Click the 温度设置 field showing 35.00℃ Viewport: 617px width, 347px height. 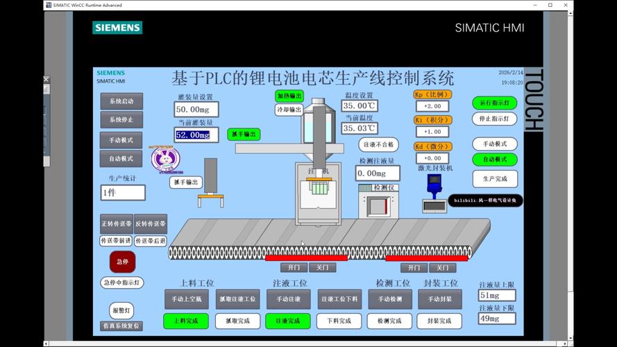point(360,105)
